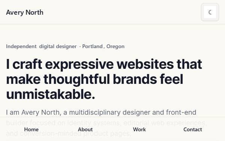Open the About nav item
The image size is (225, 141).
click(x=85, y=129)
